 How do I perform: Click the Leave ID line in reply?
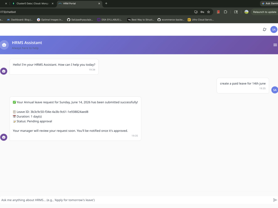(x=51, y=112)
